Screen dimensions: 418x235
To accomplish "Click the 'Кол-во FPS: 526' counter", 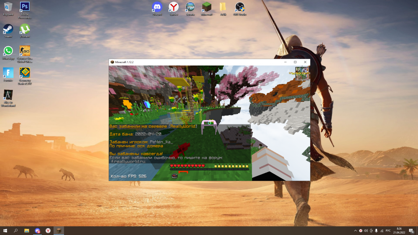I will tap(128, 176).
